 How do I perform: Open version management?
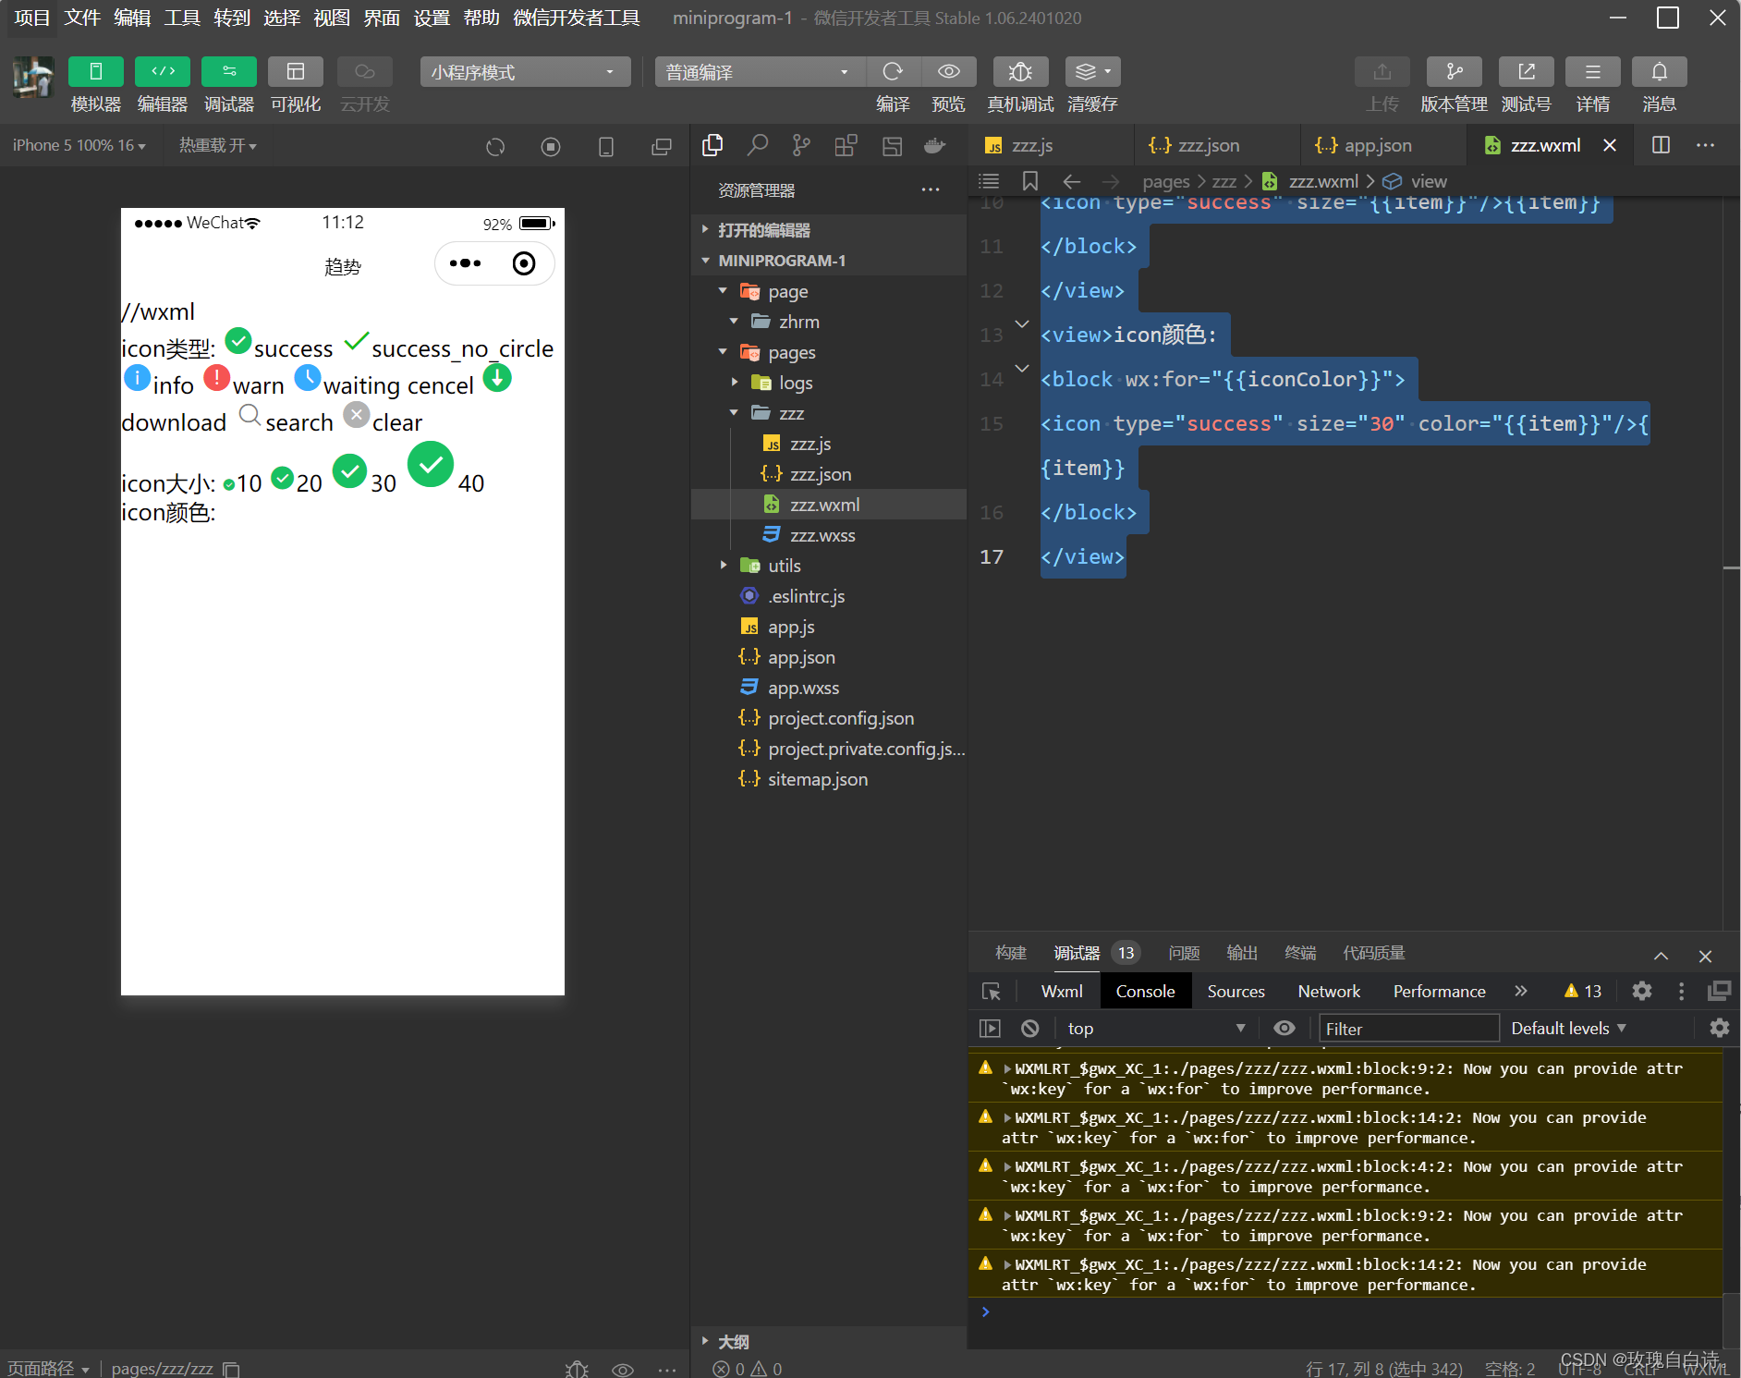(1454, 72)
